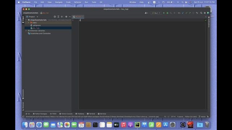Switch to the les_1.py editor tab

pos(78,17)
